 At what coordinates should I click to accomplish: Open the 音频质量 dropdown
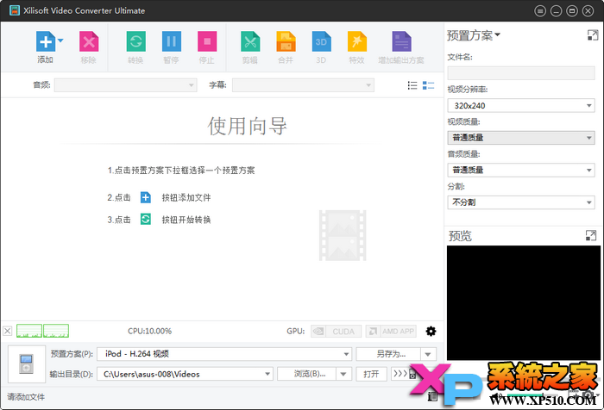521,170
